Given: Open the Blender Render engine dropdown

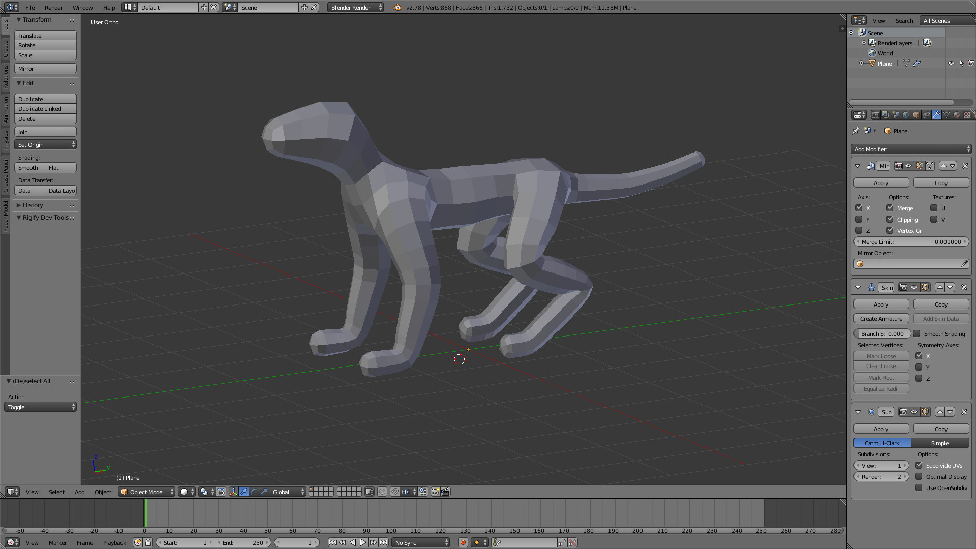Looking at the screenshot, I should tap(356, 8).
